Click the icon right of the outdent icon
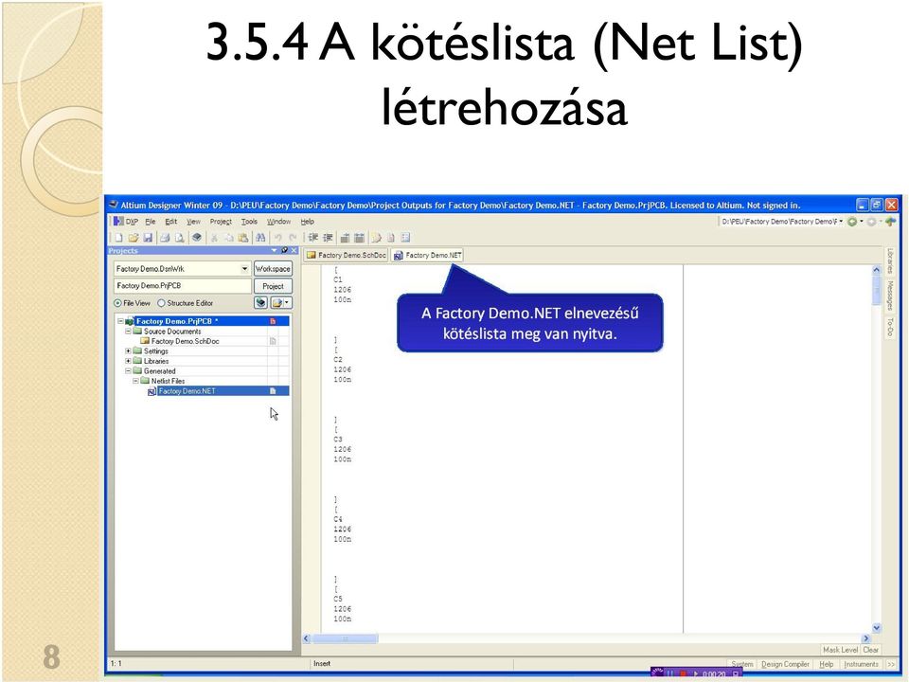The width and height of the screenshot is (909, 682). (x=345, y=238)
